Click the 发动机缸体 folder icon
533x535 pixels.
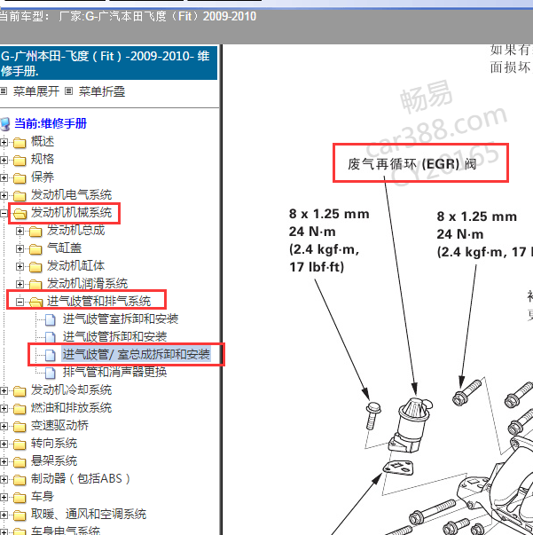tap(35, 267)
